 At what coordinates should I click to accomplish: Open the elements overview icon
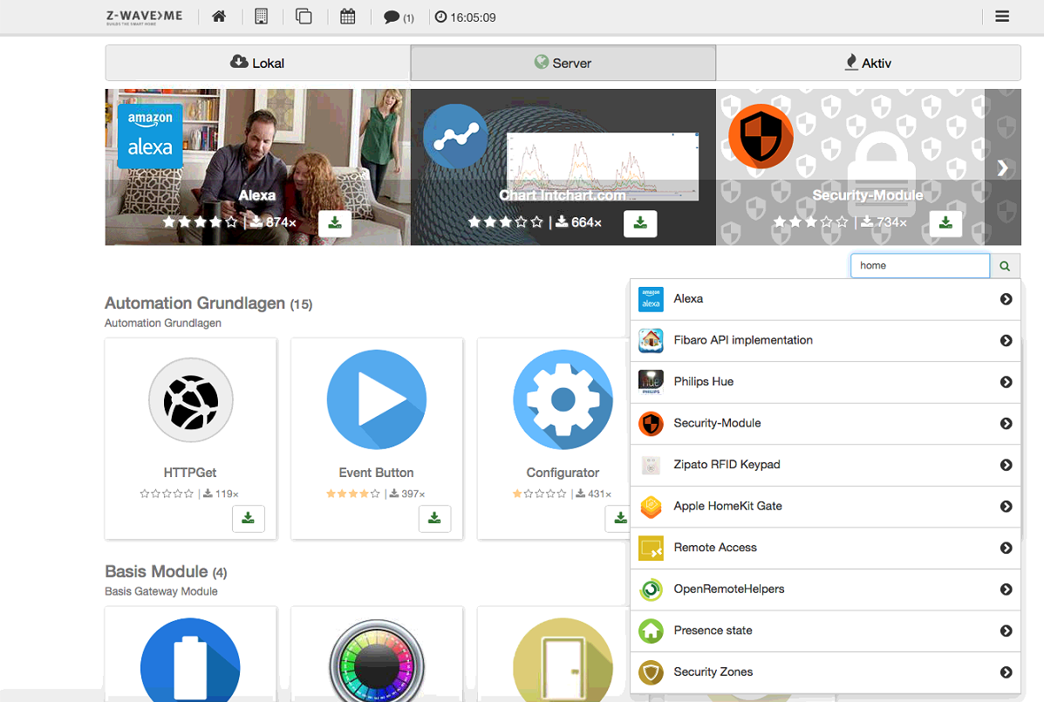tap(304, 17)
